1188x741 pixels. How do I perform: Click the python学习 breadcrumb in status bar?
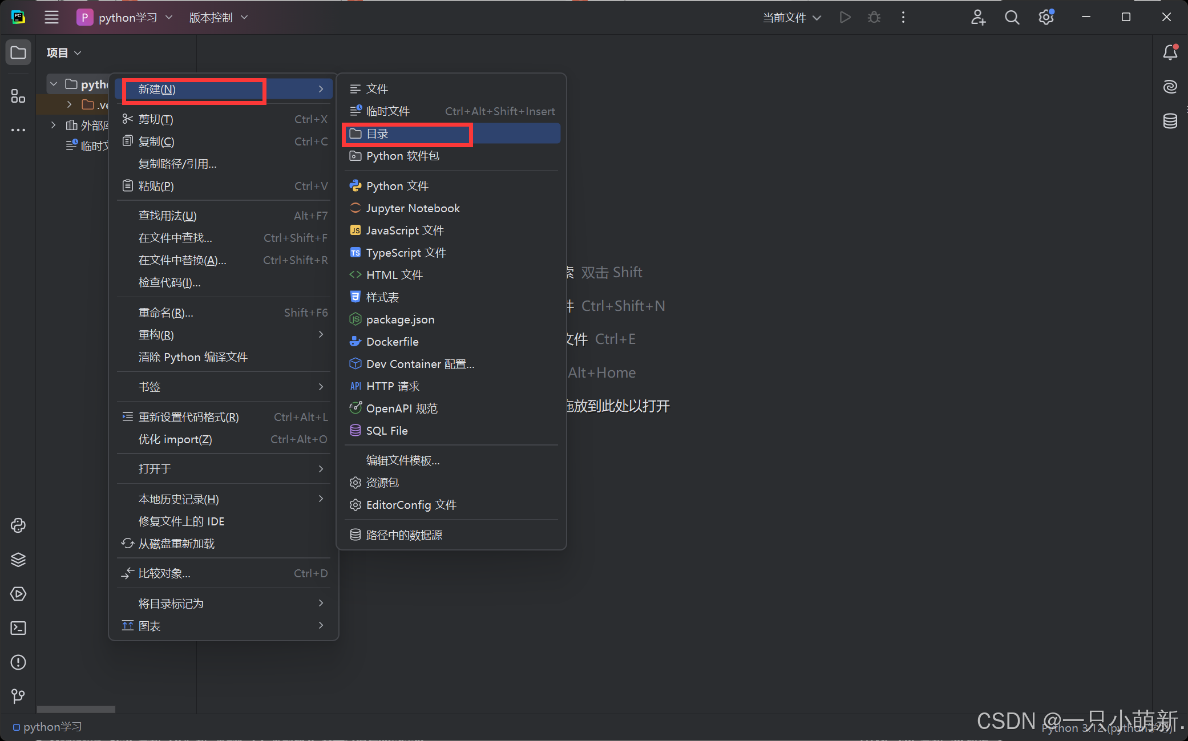(51, 727)
